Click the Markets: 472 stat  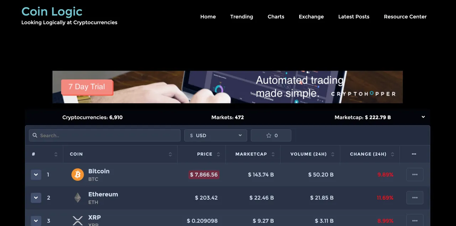click(228, 117)
